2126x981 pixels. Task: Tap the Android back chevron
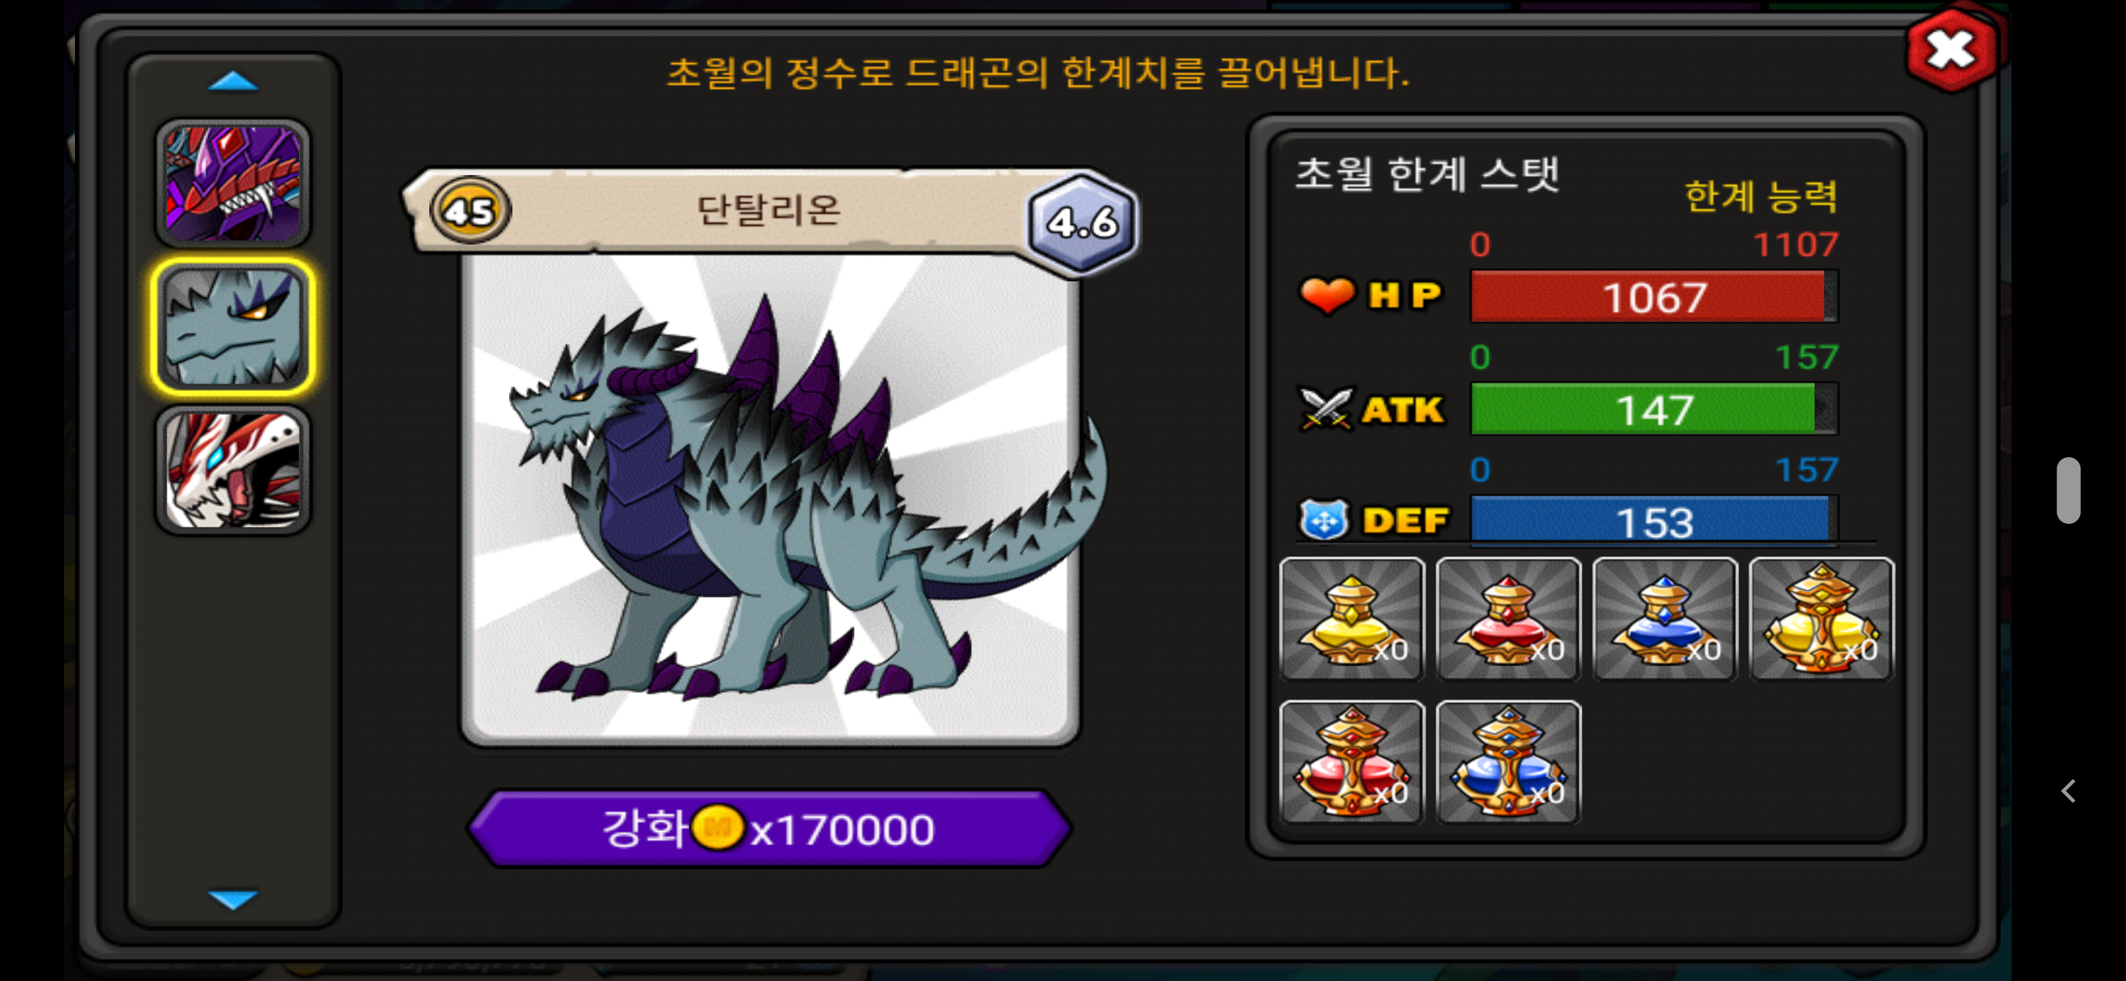click(2068, 791)
